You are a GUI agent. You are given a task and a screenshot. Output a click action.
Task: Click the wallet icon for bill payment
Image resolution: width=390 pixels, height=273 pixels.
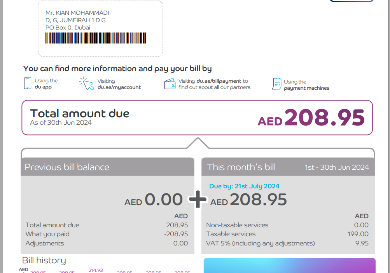click(170, 84)
